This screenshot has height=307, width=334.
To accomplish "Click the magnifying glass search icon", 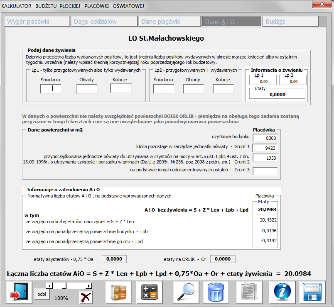I will click(186, 292).
